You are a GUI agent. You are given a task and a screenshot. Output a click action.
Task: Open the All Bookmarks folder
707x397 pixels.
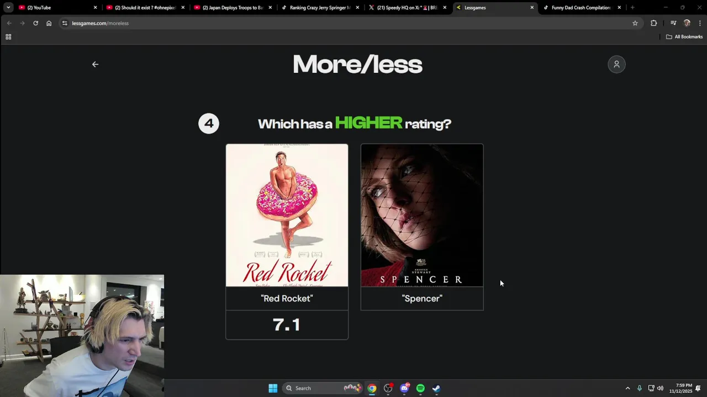click(684, 37)
